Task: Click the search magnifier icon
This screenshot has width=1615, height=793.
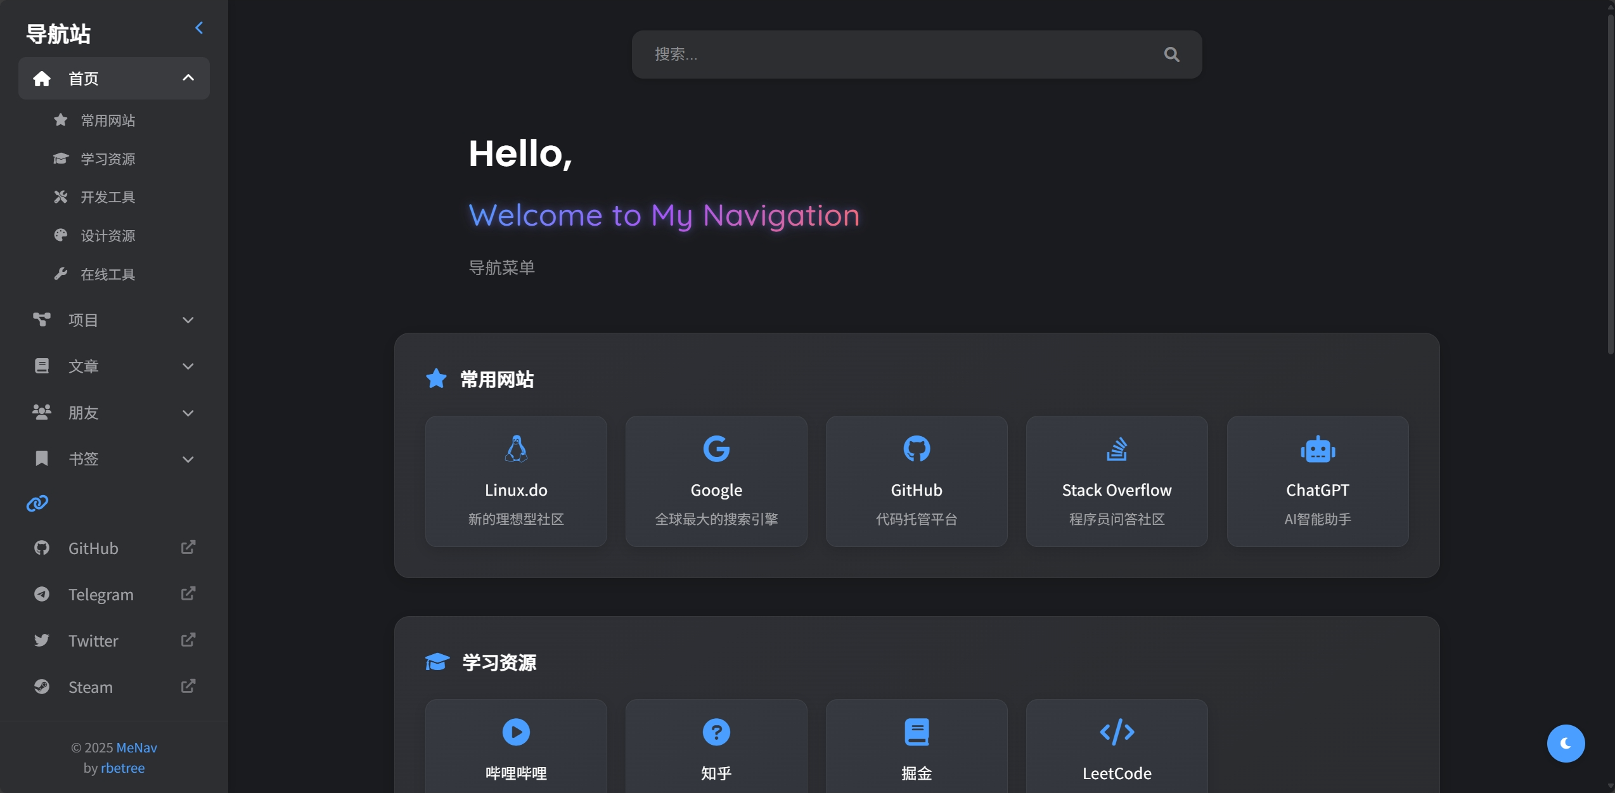Action: [1171, 55]
